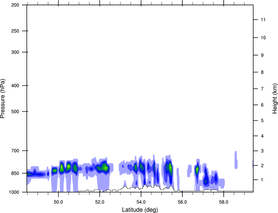Click the Height (km) axis title
Screen dimensions: 278x213
[x=275, y=98]
